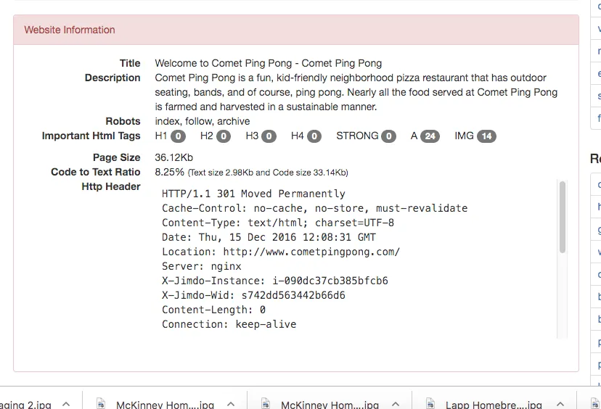Click the Connection: keep-alive line
The image size is (601, 409).
click(229, 324)
